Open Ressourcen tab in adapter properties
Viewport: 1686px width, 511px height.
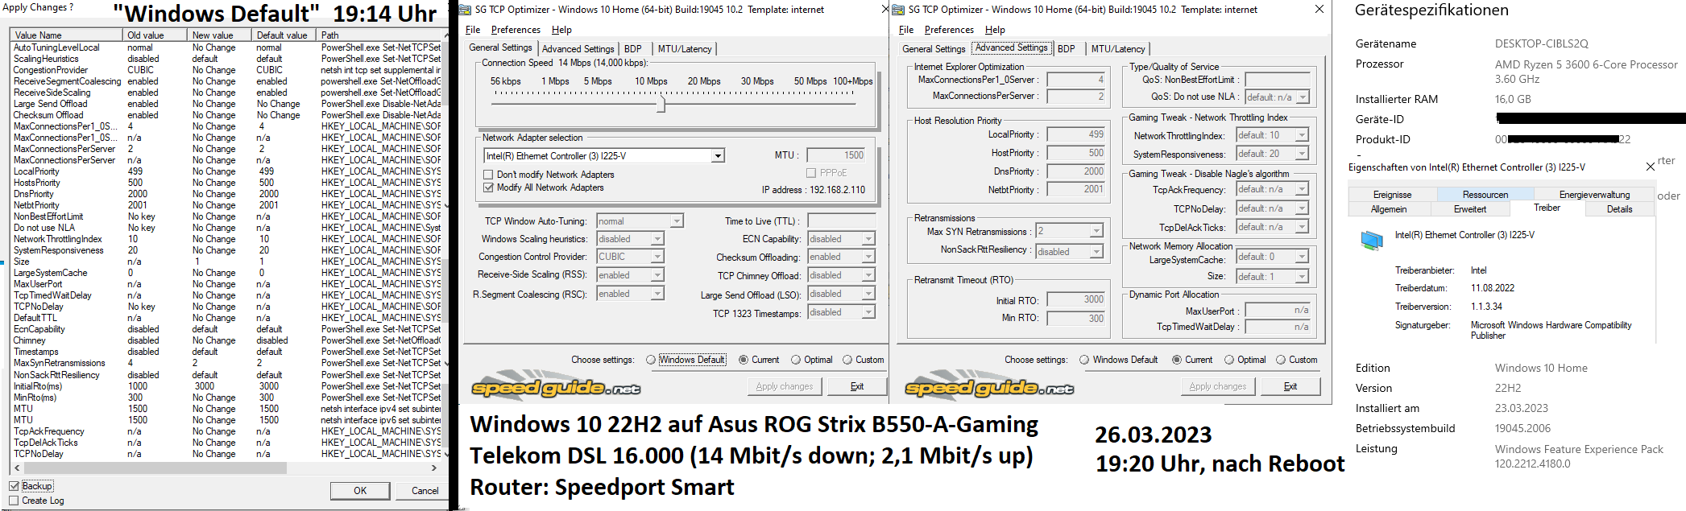click(1485, 195)
